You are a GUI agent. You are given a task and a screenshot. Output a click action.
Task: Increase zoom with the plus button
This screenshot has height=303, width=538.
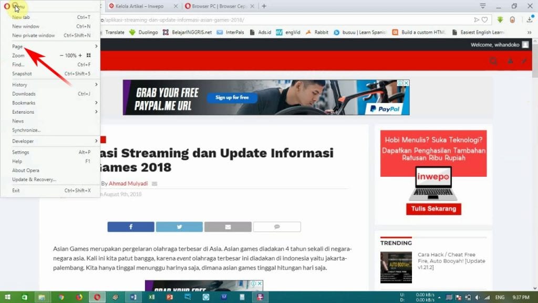(x=80, y=55)
